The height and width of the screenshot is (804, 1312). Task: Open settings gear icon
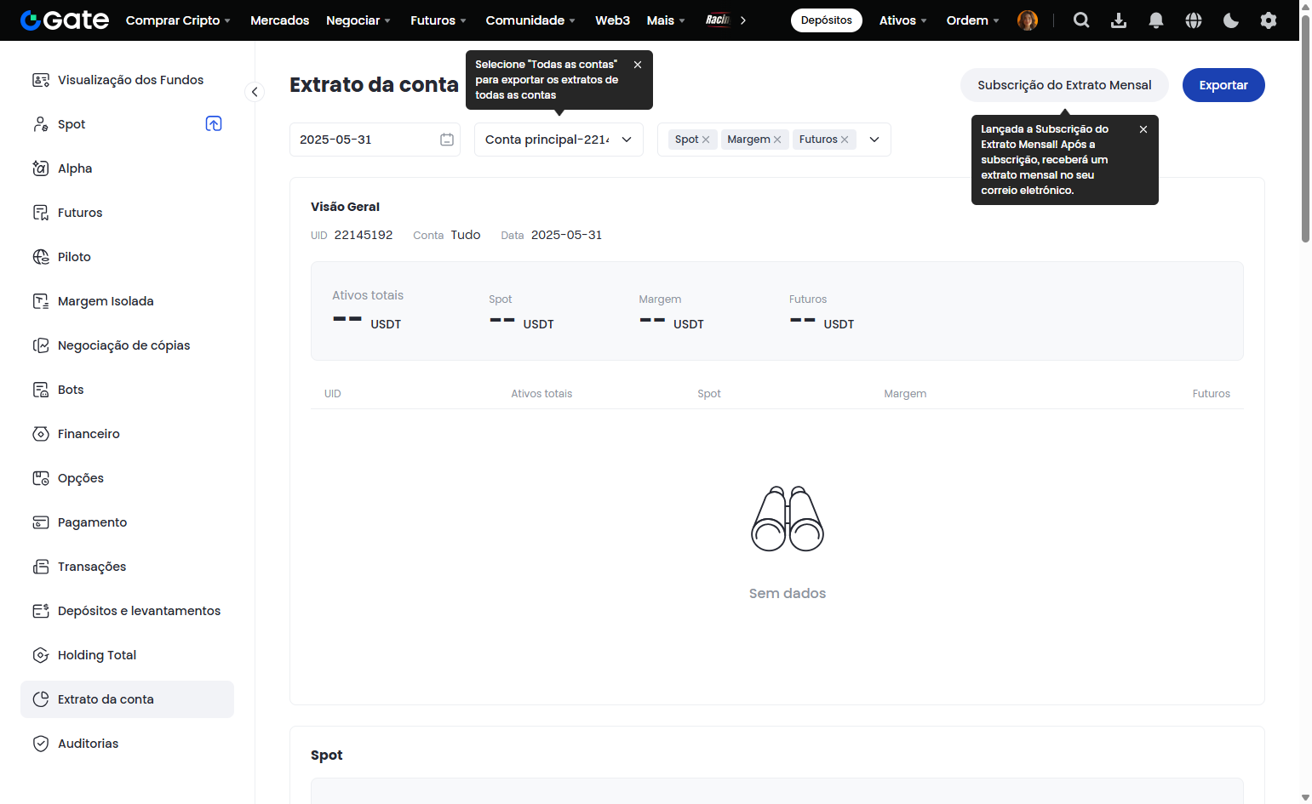coord(1269,20)
